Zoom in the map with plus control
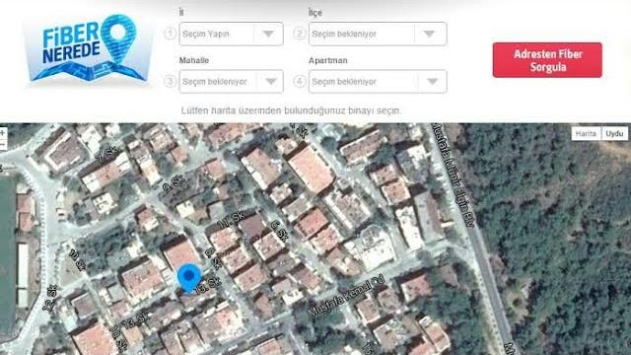631x355 pixels. (2, 133)
